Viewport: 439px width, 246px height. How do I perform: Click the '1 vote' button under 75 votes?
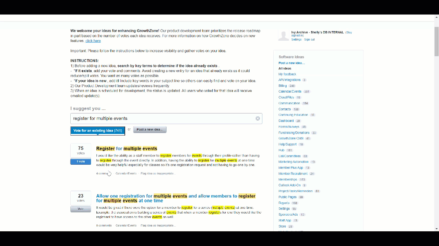tap(81, 162)
